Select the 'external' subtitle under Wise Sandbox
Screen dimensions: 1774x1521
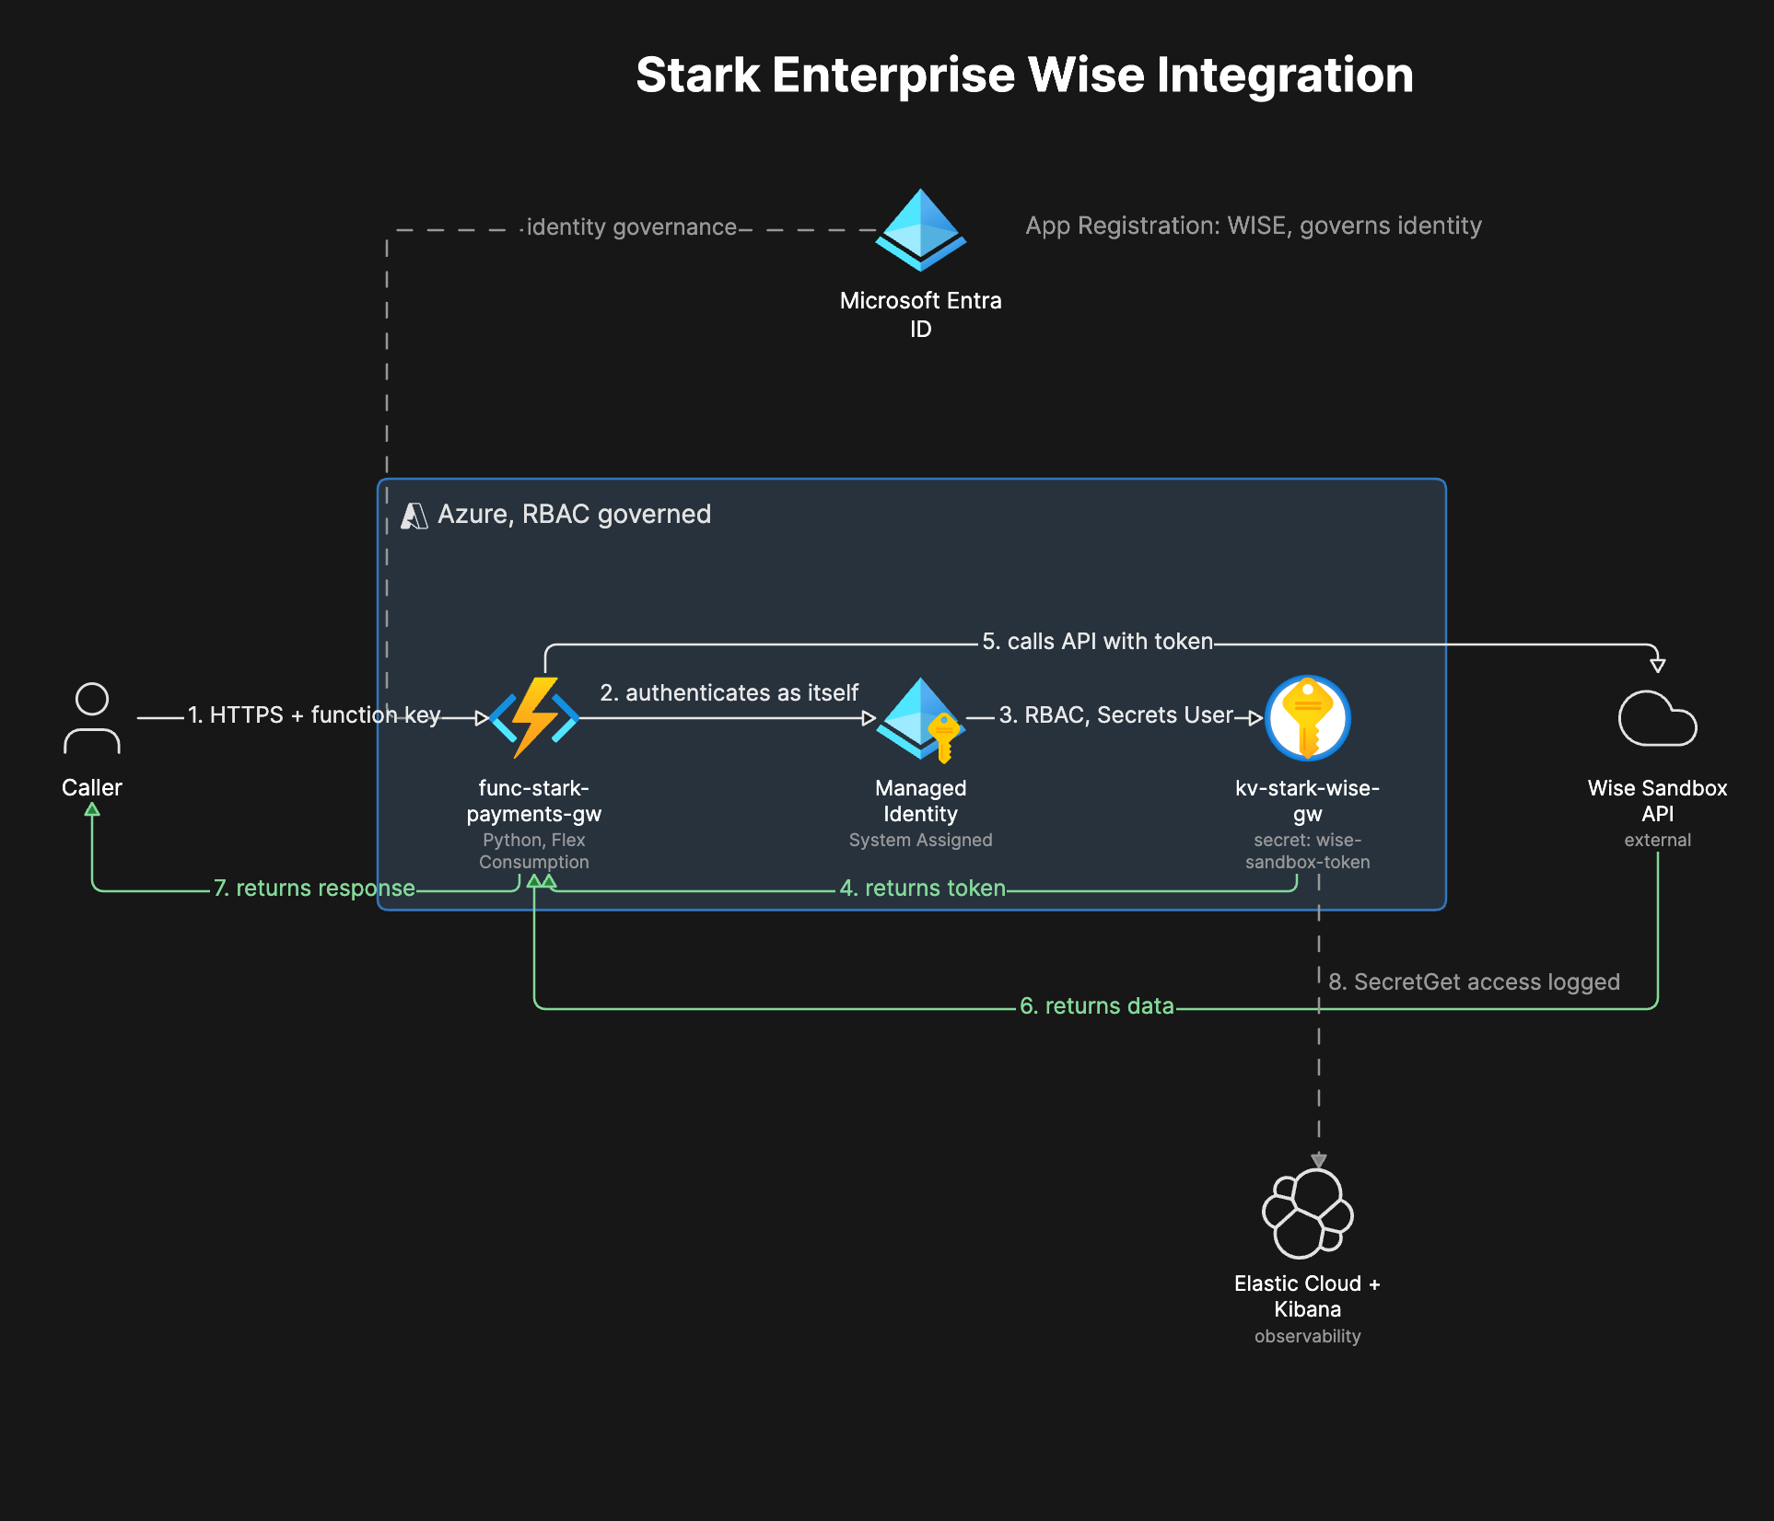click(1658, 840)
